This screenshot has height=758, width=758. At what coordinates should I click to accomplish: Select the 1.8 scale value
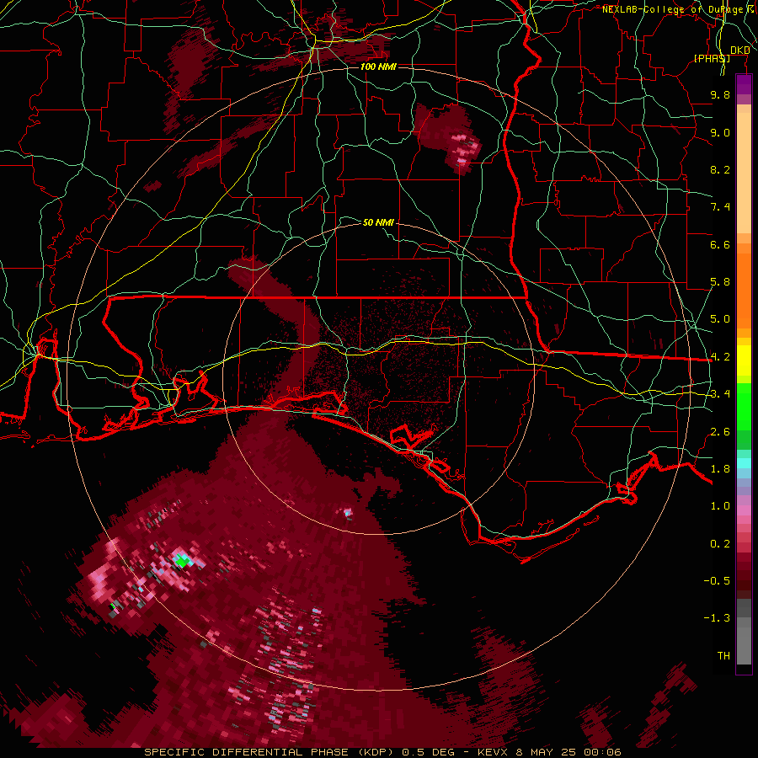pos(720,469)
